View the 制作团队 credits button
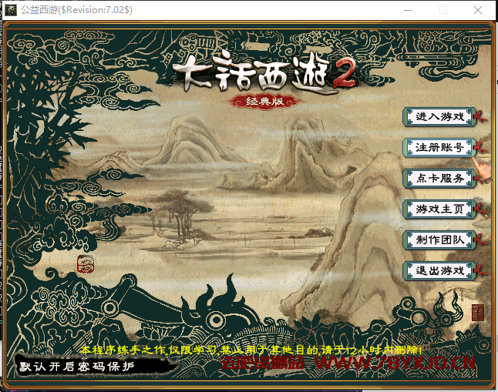This screenshot has width=498, height=392. click(440, 240)
